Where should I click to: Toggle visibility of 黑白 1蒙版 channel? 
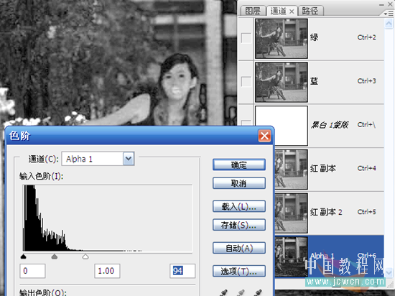tap(246, 123)
